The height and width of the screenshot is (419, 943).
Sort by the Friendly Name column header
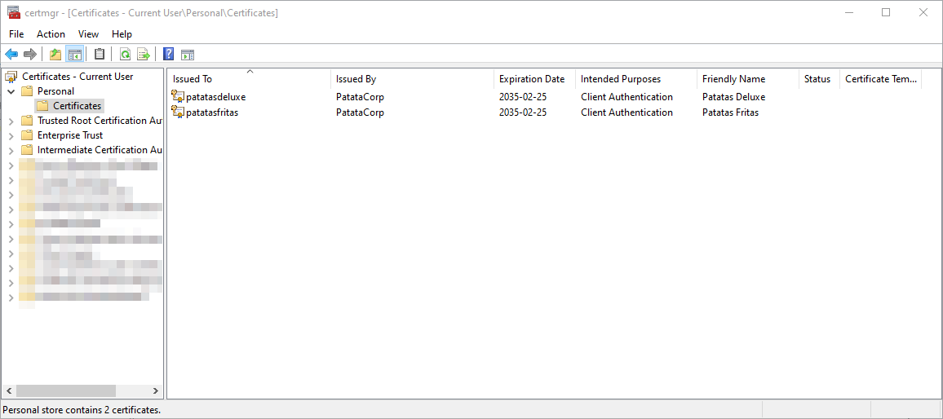pyautogui.click(x=733, y=79)
